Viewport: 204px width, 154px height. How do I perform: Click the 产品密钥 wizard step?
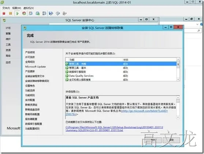pyautogui.click(x=30, y=52)
